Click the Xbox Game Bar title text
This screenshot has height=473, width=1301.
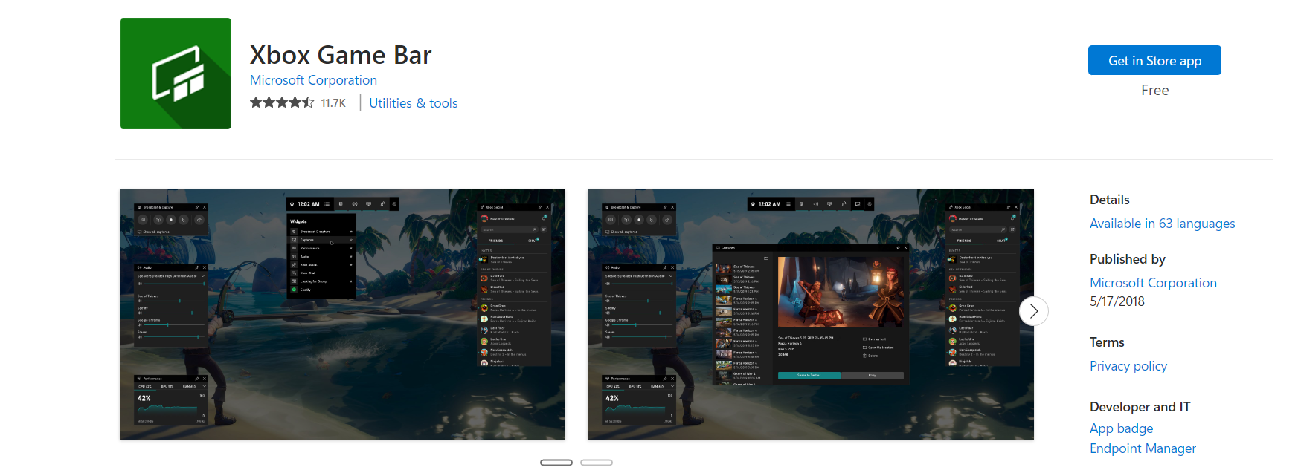pos(341,55)
